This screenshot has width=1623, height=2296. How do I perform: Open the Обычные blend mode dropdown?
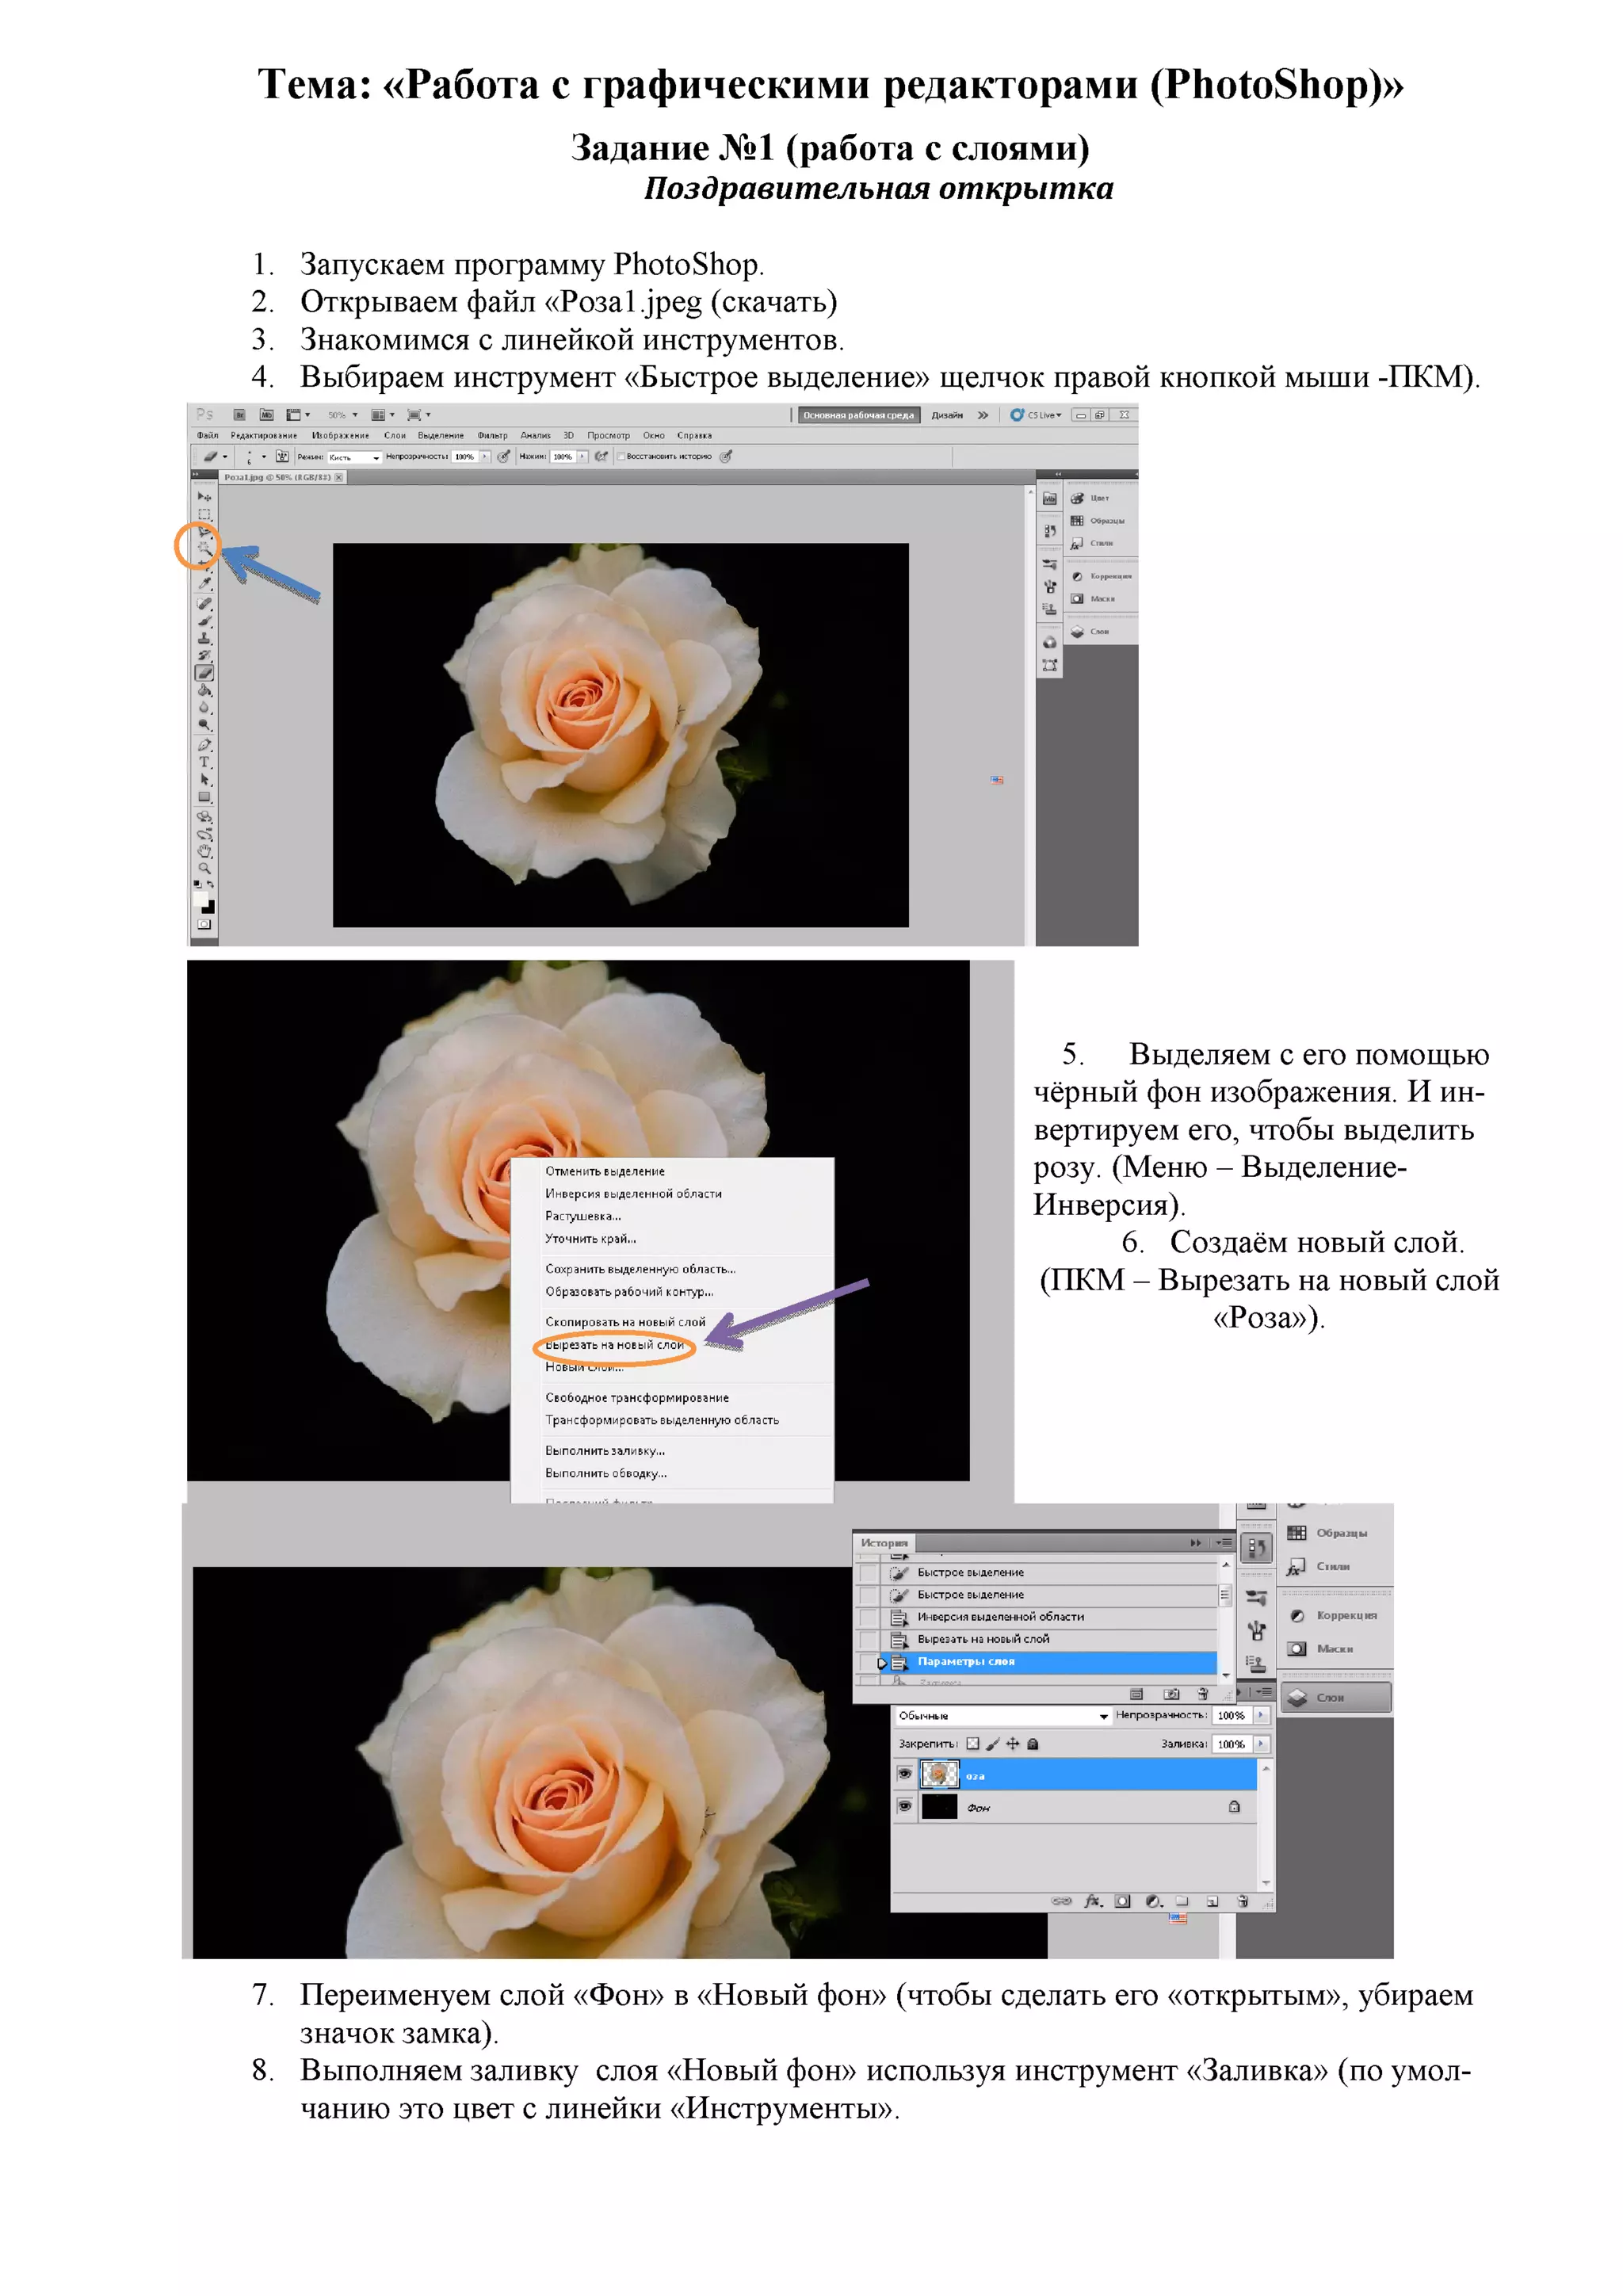click(1002, 1716)
